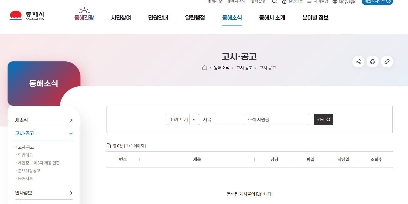Click the 담당 column header
Viewport: 408px width, 204px height.
tap(274, 160)
